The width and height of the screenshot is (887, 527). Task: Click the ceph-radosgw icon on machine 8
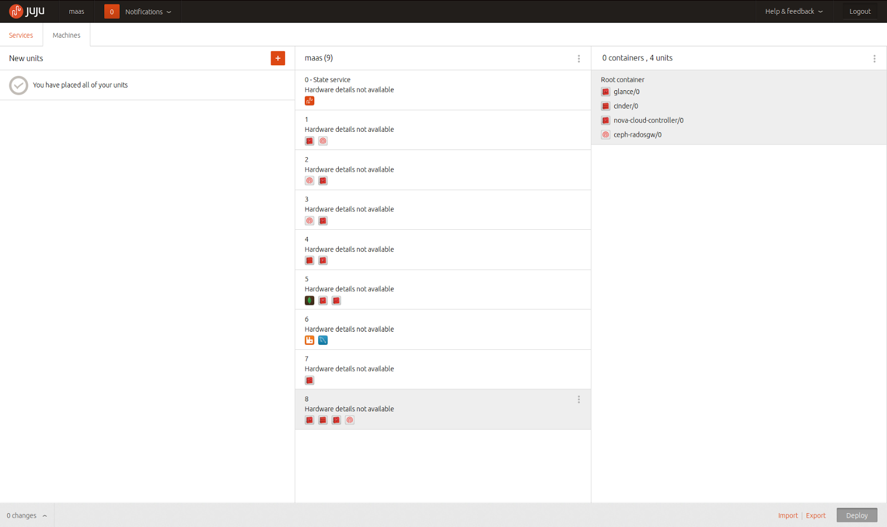point(349,420)
